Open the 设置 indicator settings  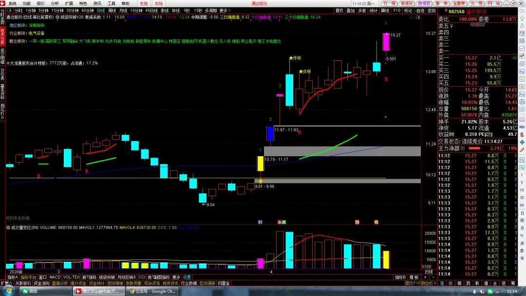click(x=187, y=277)
